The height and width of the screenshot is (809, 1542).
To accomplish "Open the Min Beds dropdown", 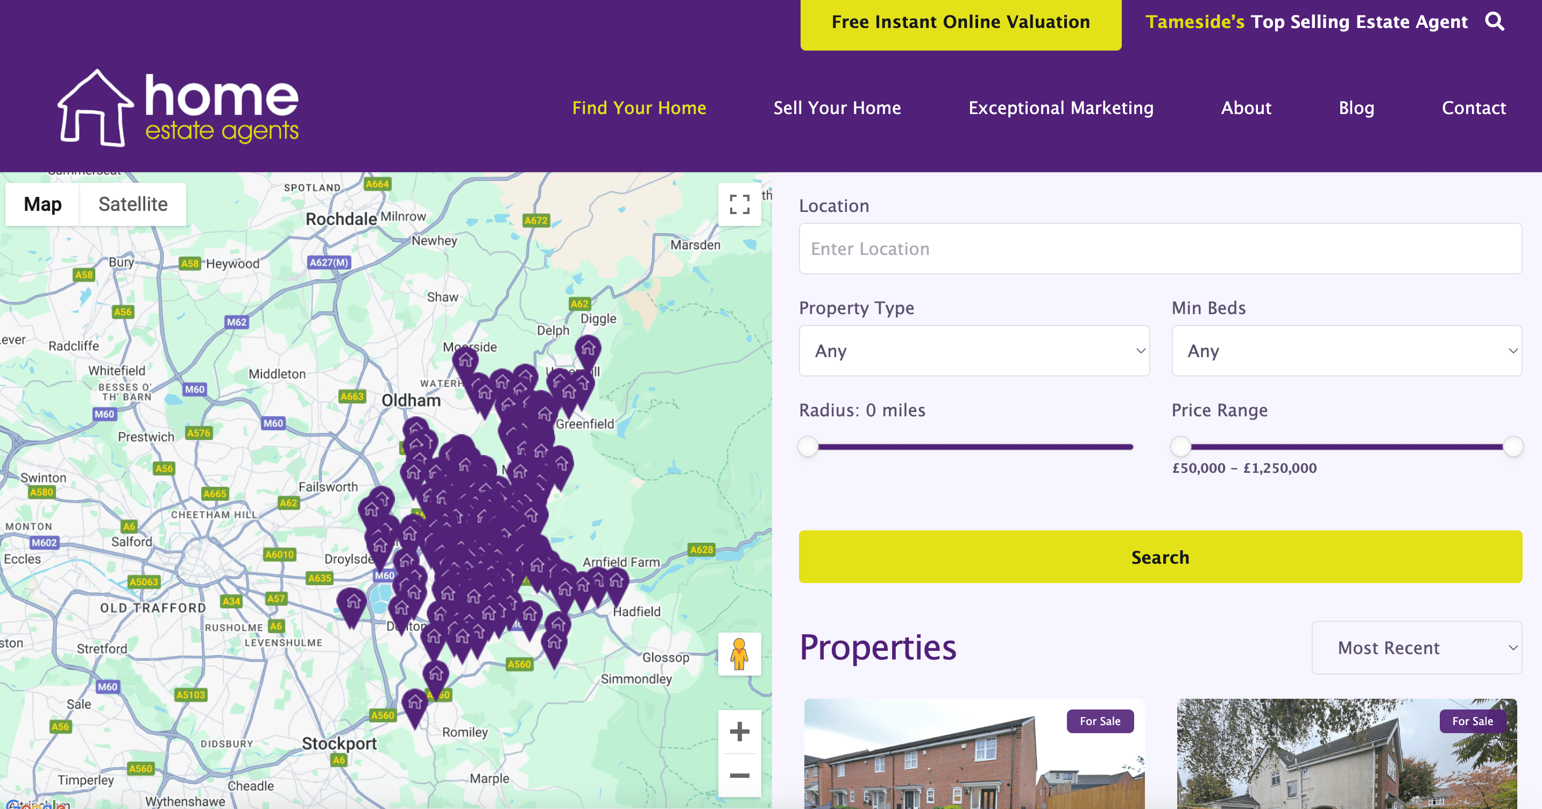I will 1346,351.
